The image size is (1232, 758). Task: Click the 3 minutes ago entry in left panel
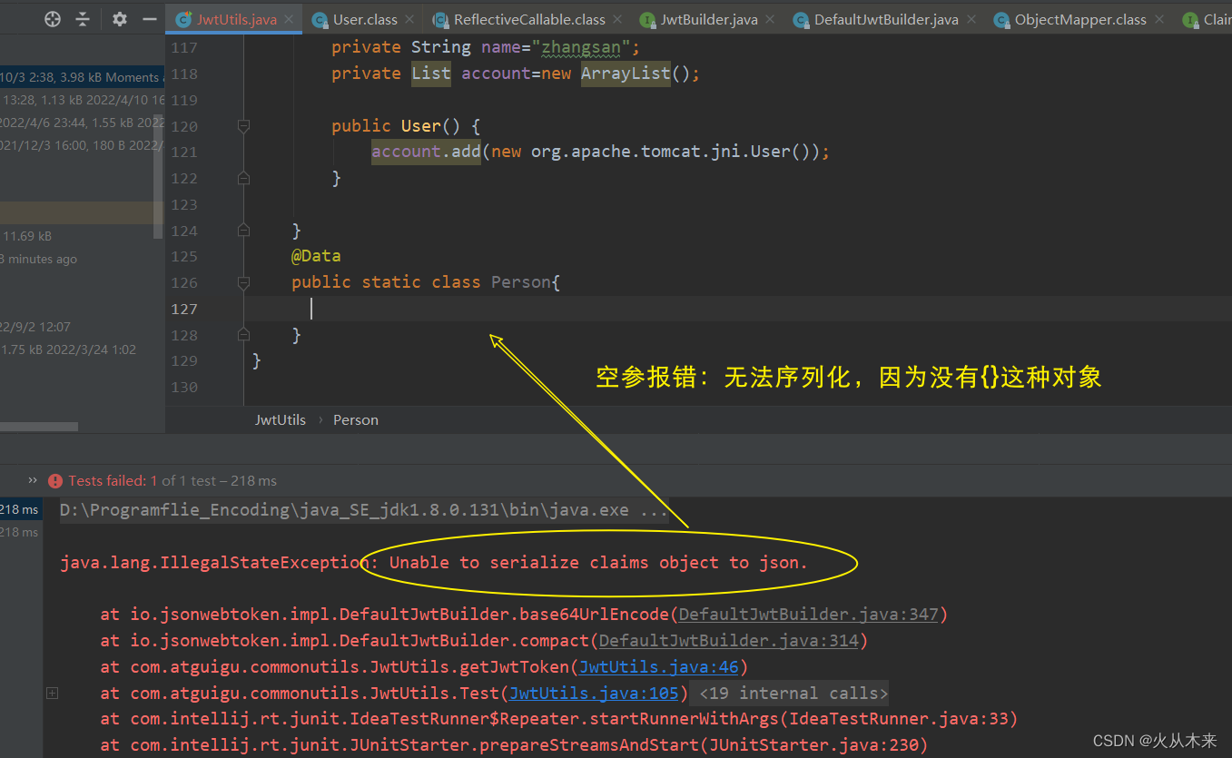(38, 259)
